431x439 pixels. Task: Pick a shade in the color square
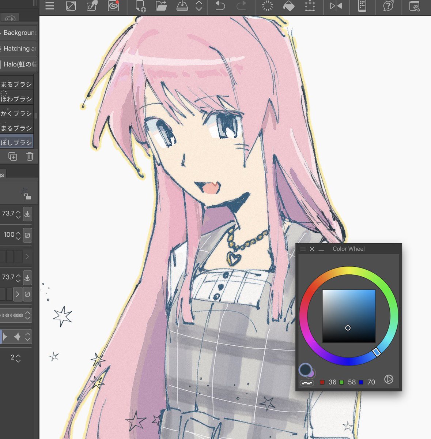[x=349, y=316]
